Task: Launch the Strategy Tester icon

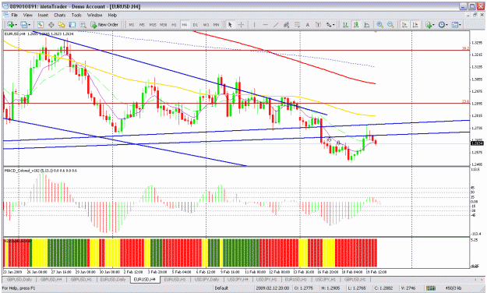Action: (x=83, y=24)
